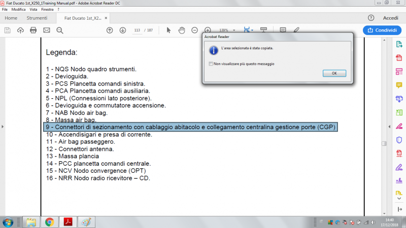Open Export PDF tool in sidebar

click(x=399, y=44)
